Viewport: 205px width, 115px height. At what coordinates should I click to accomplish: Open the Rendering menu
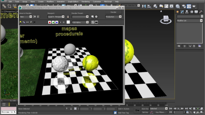86,2
